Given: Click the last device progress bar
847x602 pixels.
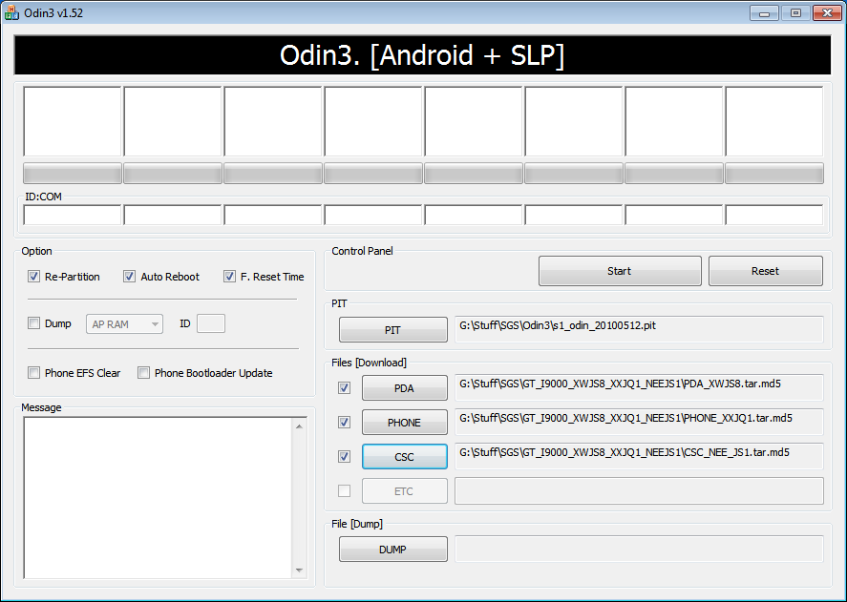Looking at the screenshot, I should pos(774,174).
